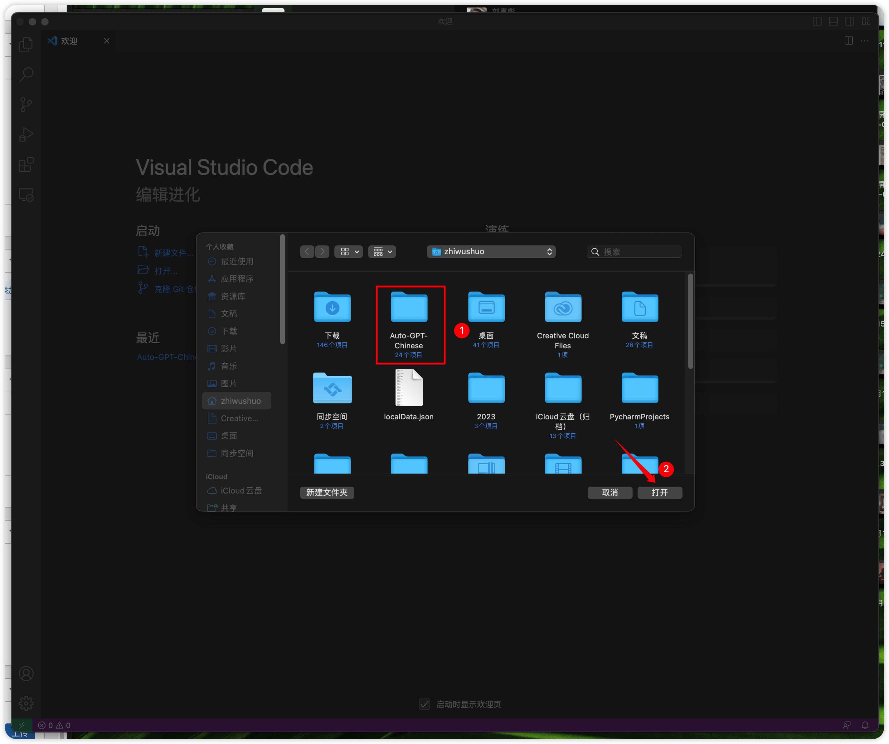Image resolution: width=889 pixels, height=744 pixels.
Task: Toggle the primary sidebar layout icon
Action: click(x=817, y=21)
